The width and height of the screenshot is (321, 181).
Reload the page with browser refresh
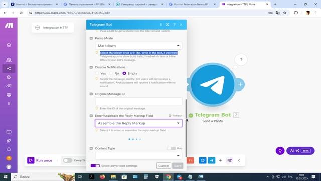click(x=21, y=13)
